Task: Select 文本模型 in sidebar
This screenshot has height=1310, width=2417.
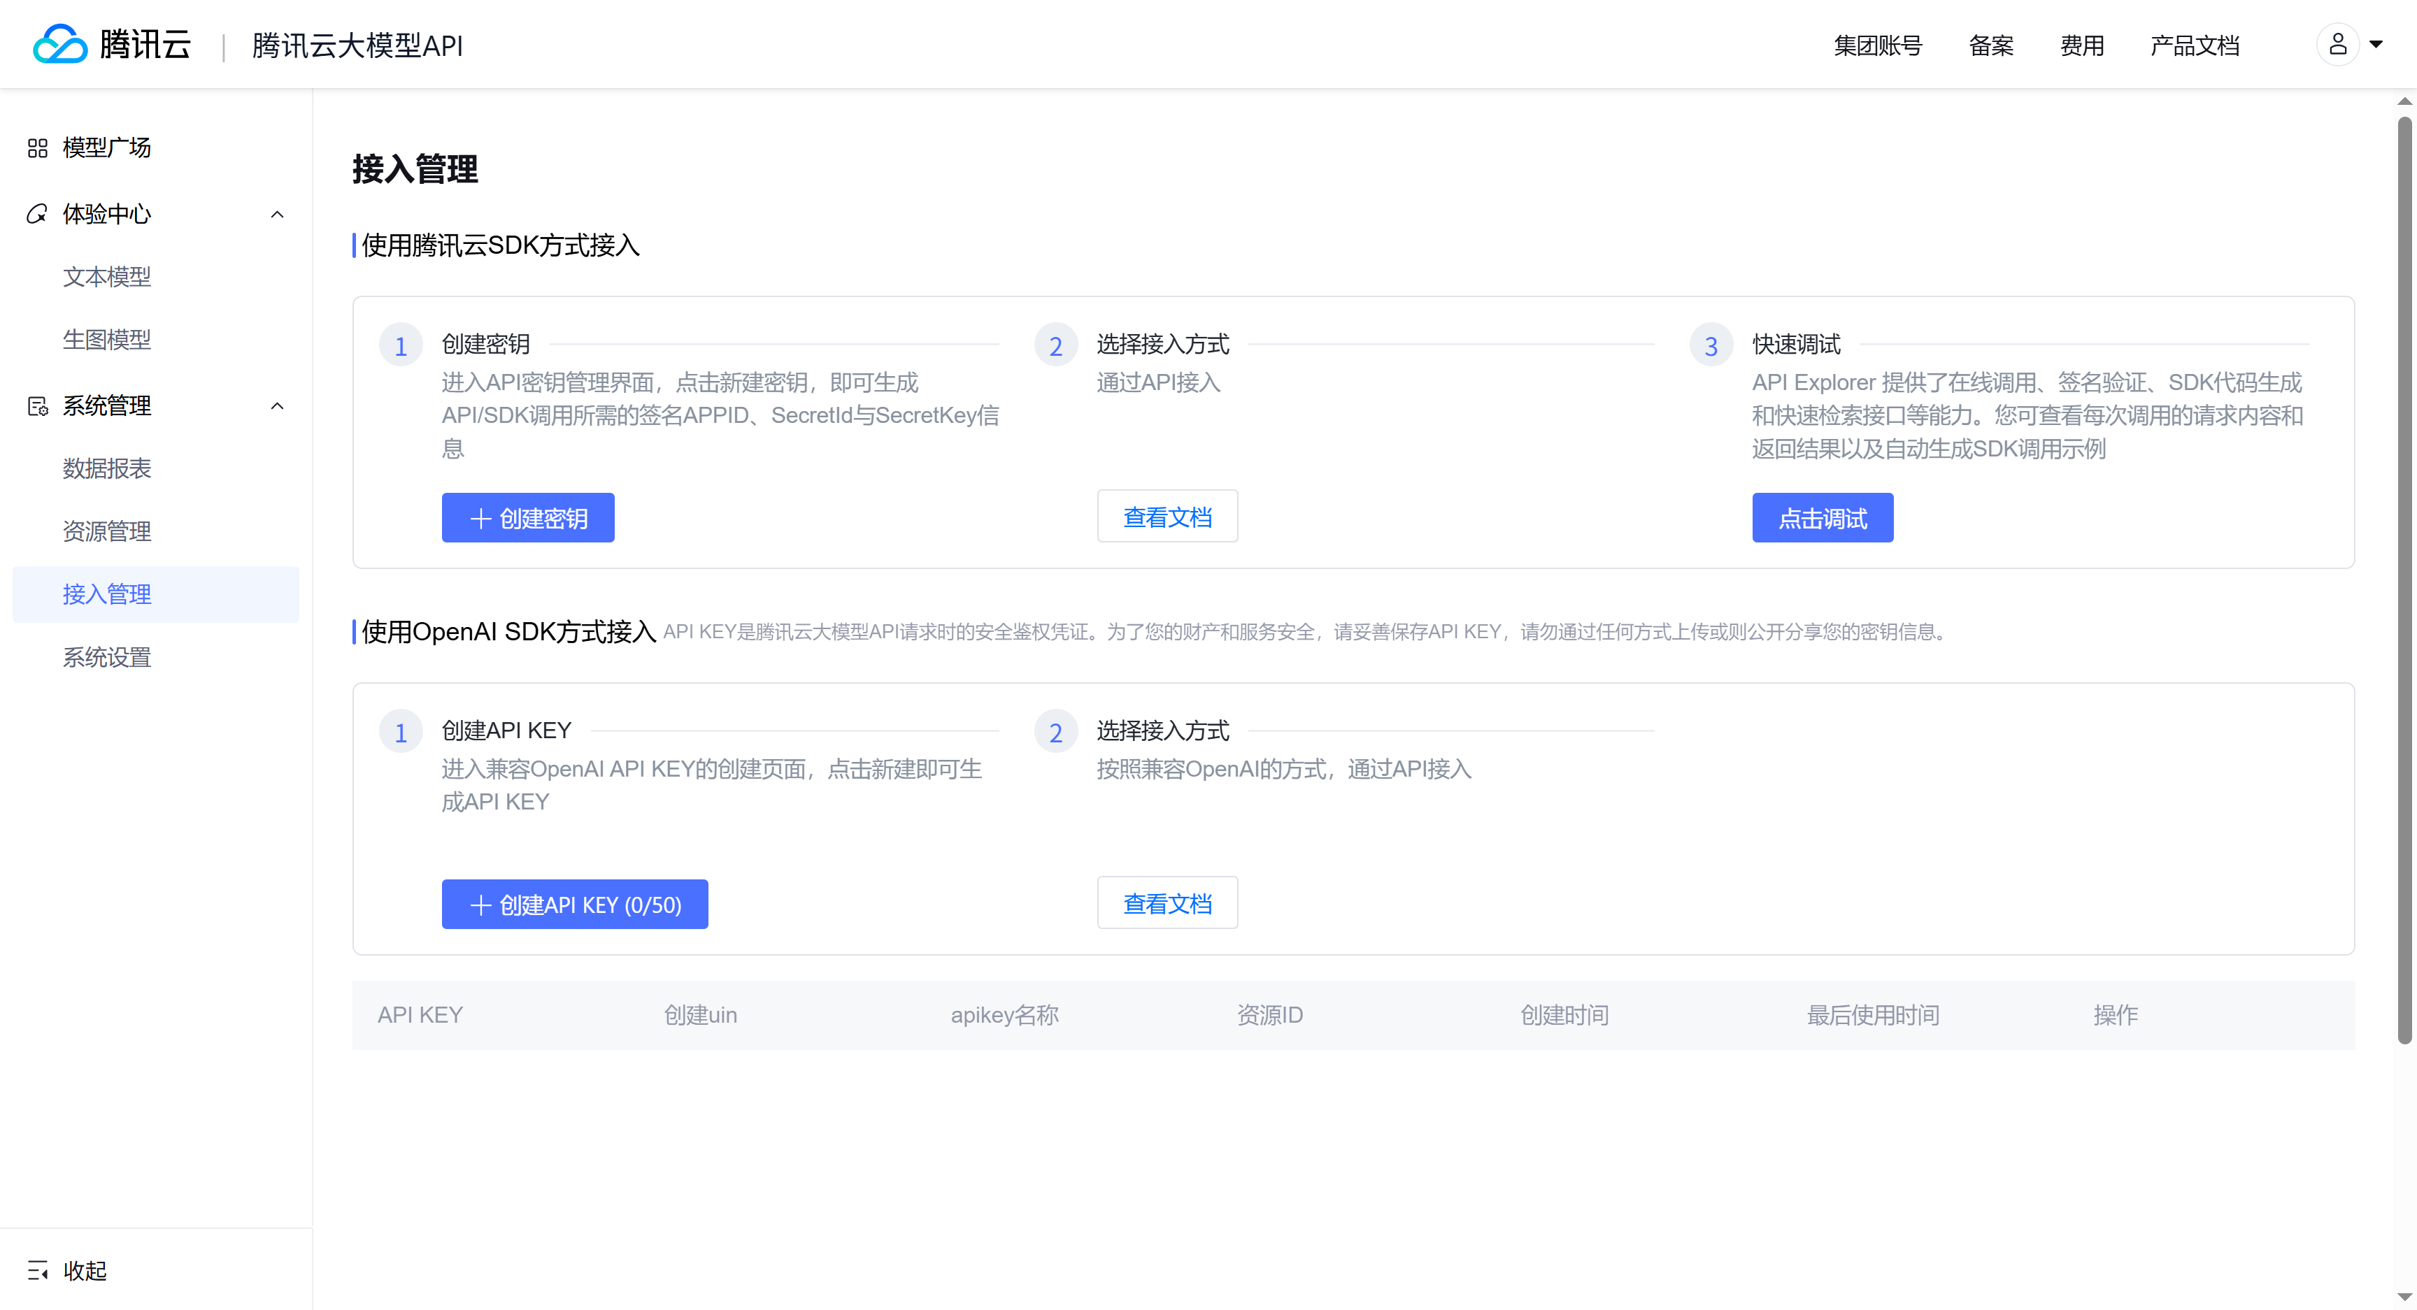Action: click(107, 277)
